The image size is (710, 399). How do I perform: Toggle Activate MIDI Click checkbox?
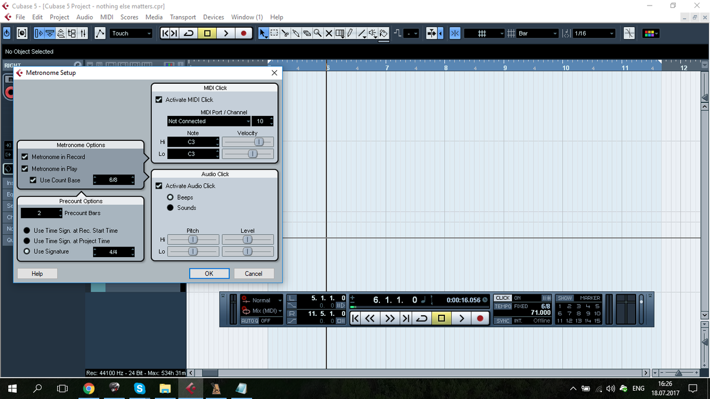click(159, 100)
